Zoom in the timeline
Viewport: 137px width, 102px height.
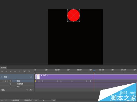pyautogui.click(x=54, y=100)
